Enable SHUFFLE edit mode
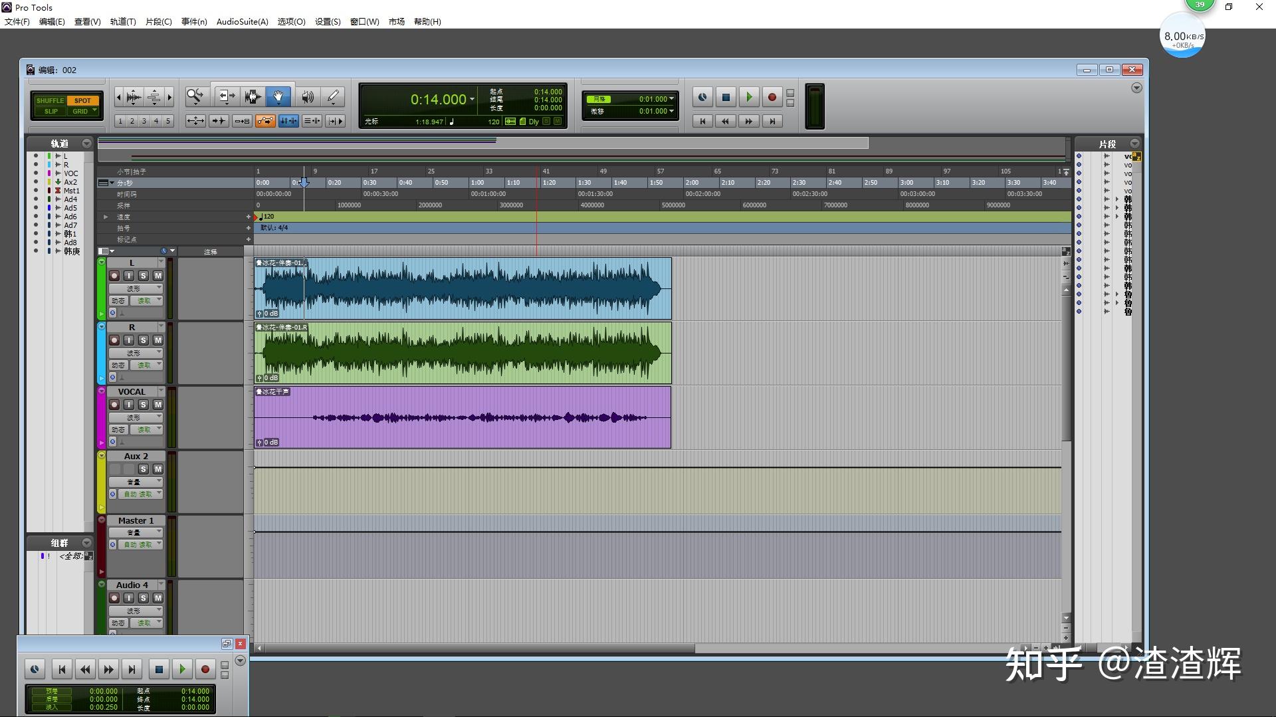The height and width of the screenshot is (717, 1276). point(51,100)
